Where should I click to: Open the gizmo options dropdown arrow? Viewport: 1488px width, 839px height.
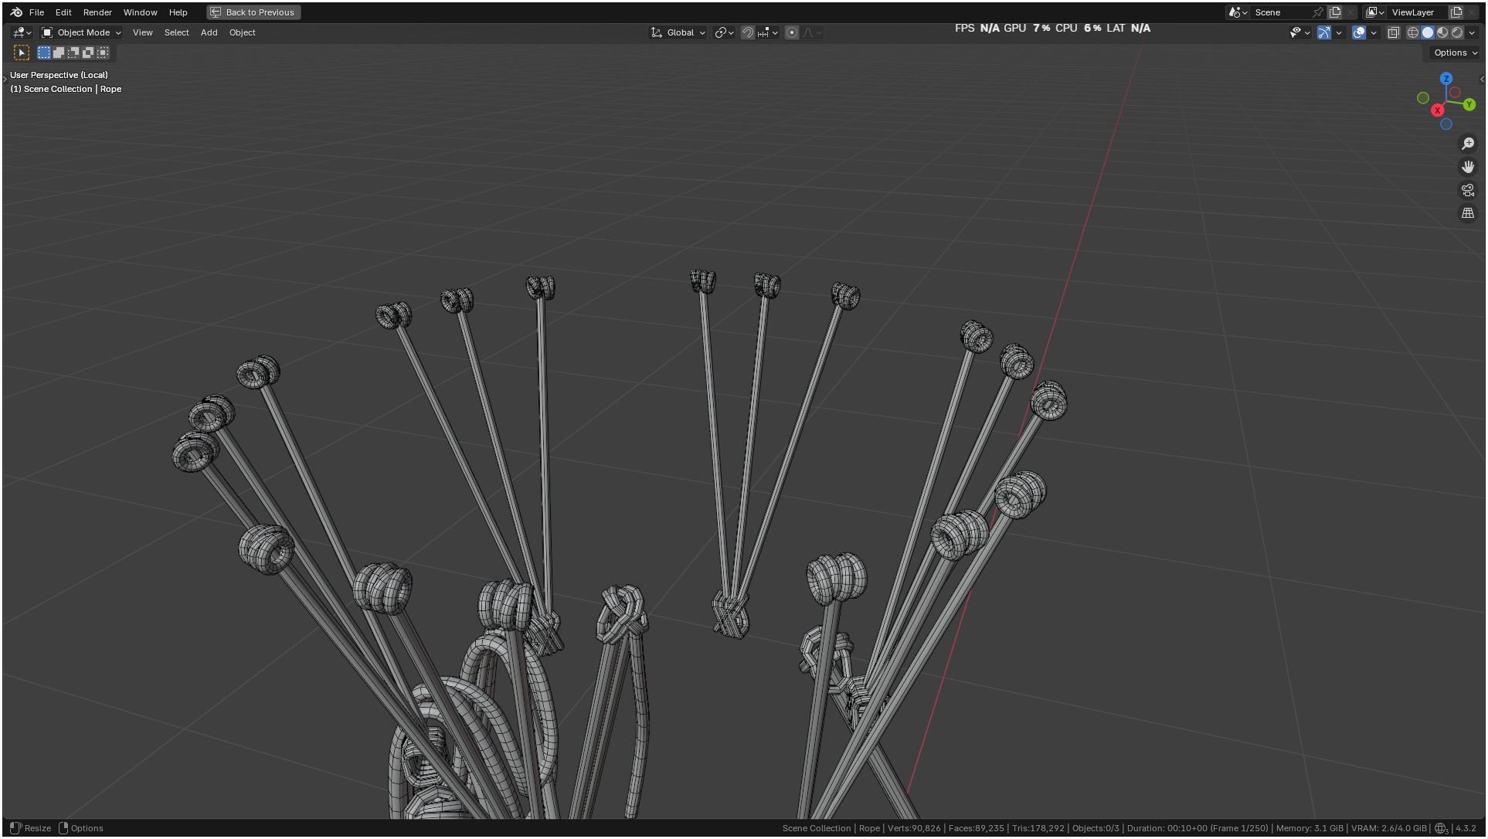click(1339, 32)
